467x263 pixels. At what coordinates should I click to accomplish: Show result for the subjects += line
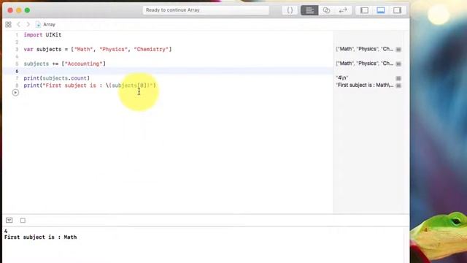(398, 64)
